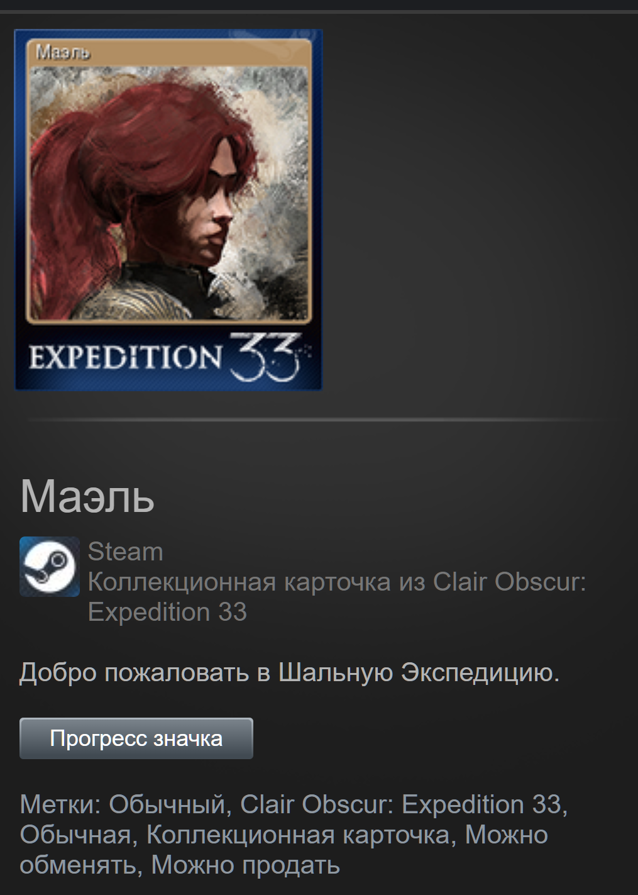
Task: Click the Steam logo icon
Action: click(x=50, y=567)
